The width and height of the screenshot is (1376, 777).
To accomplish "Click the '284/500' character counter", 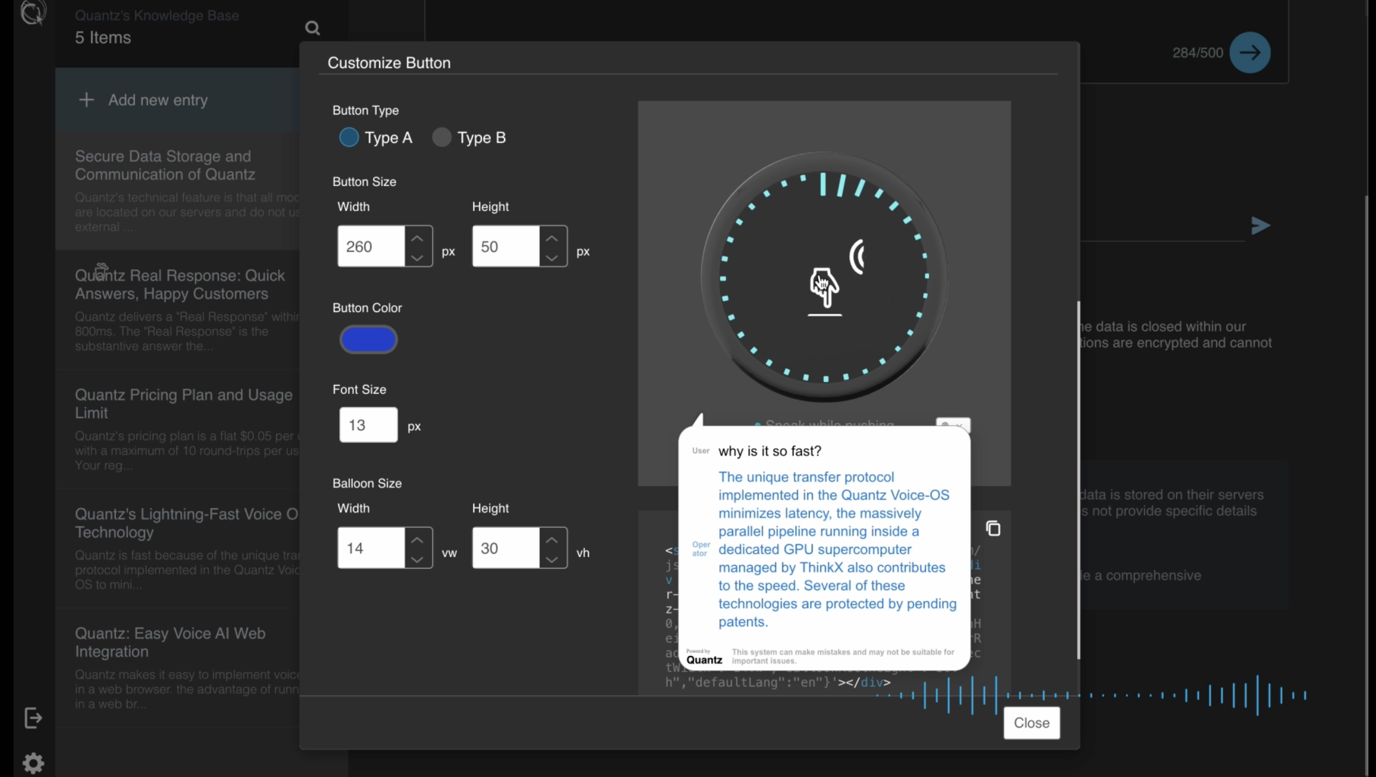I will (x=1197, y=52).
